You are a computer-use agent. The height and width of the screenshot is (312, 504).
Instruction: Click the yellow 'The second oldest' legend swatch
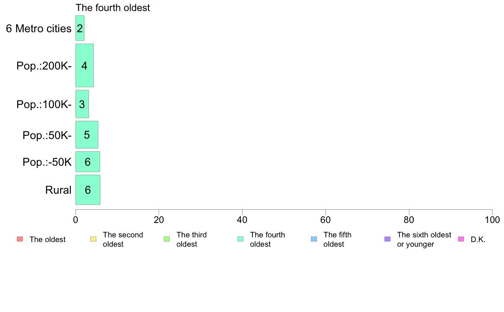[x=93, y=239]
